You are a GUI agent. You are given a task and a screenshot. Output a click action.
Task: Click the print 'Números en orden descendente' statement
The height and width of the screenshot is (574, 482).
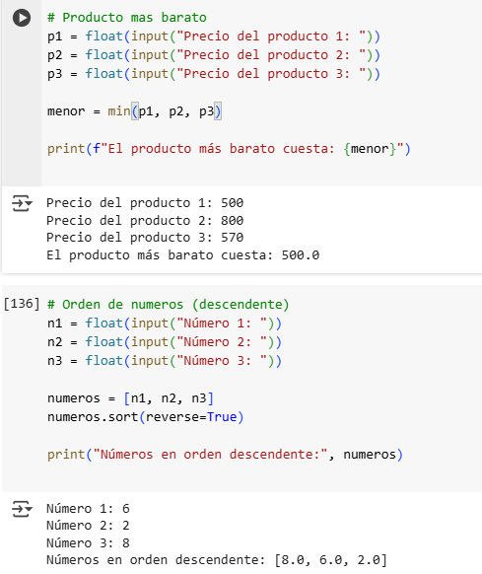(x=225, y=455)
